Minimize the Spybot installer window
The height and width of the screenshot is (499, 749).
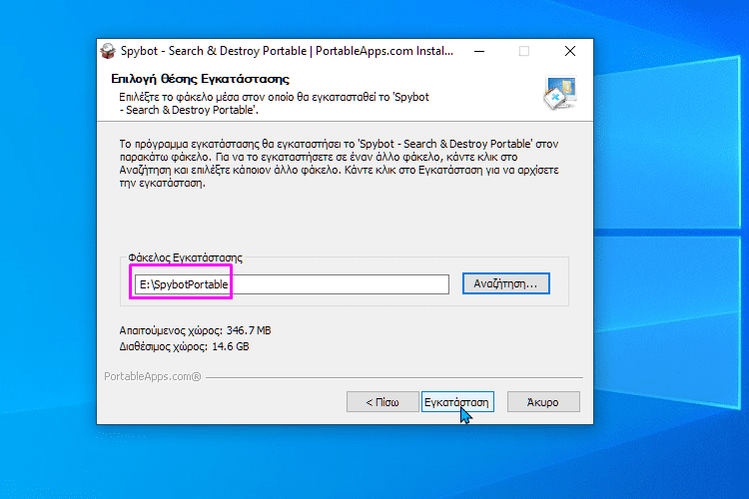coord(479,51)
